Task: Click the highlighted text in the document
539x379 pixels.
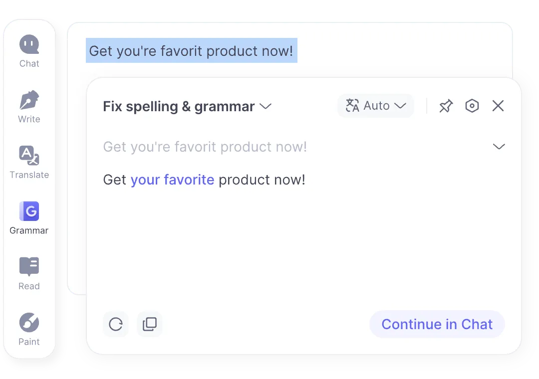Action: click(191, 51)
